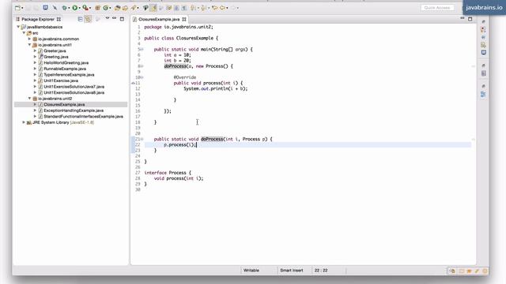Fold the main method at line 5
Viewport: 506px width, 284px height.
point(142,50)
